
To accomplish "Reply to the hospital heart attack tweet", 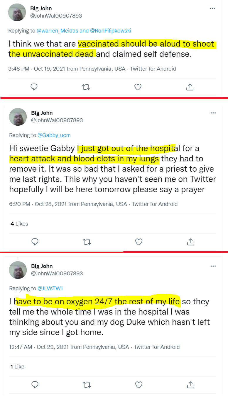I will coord(35,242).
